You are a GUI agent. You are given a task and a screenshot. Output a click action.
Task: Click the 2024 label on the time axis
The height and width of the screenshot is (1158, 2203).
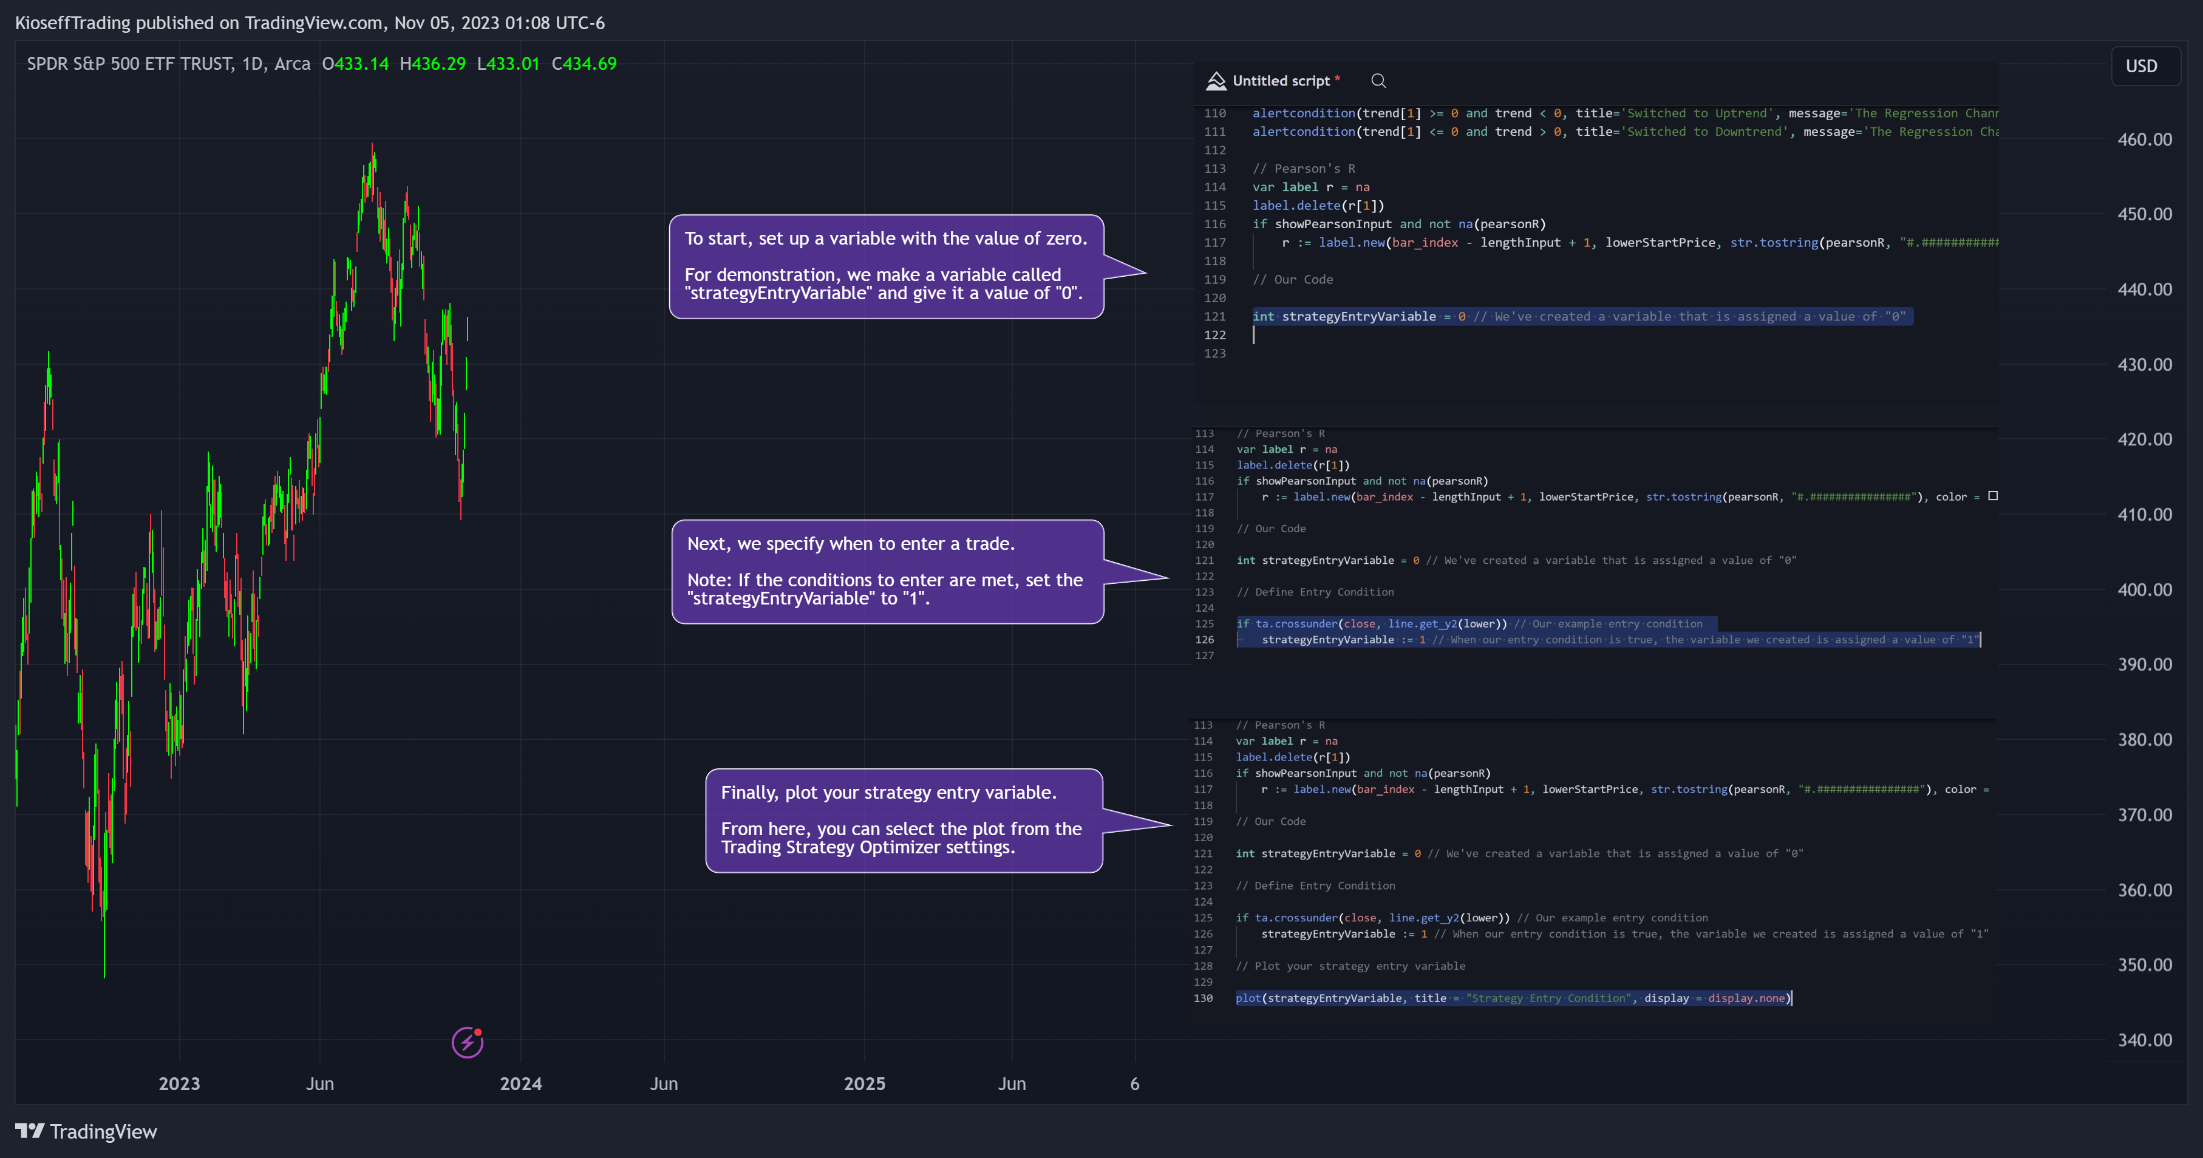tap(520, 1083)
